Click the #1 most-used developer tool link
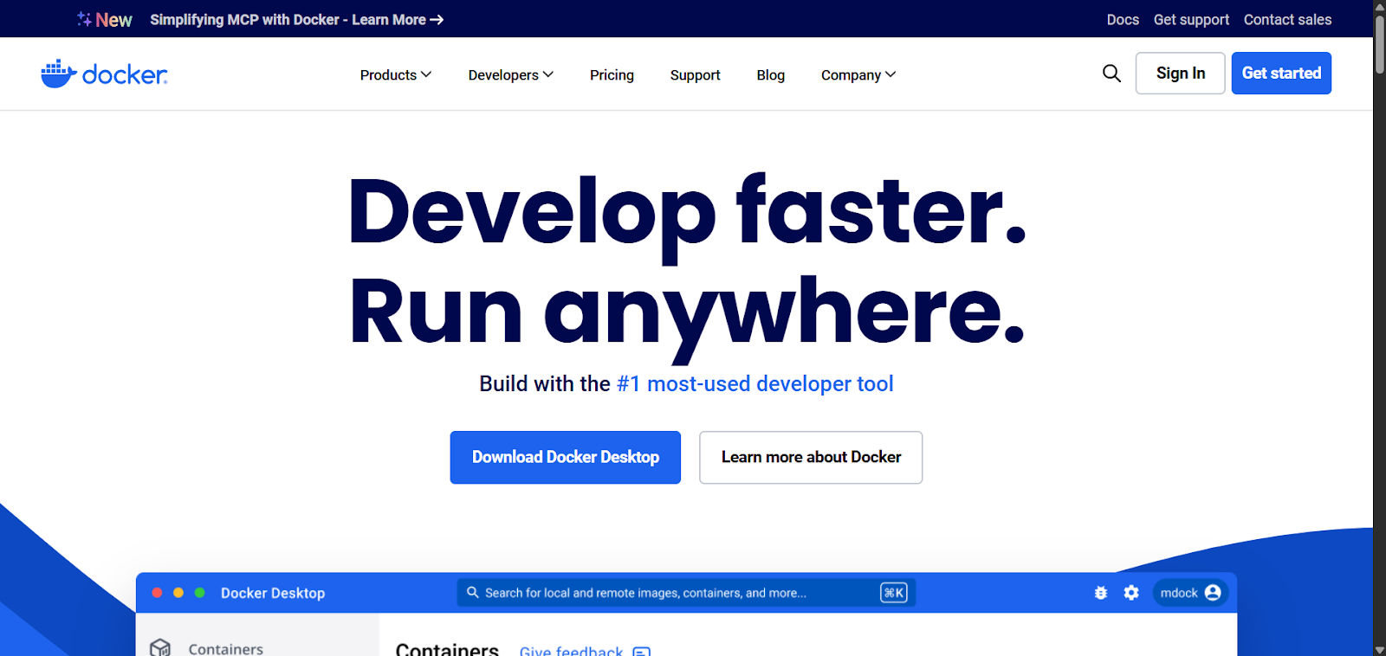 pos(755,383)
